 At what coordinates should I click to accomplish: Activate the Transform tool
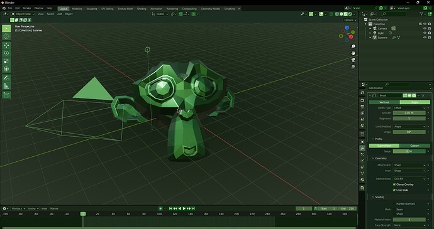(x=6, y=69)
